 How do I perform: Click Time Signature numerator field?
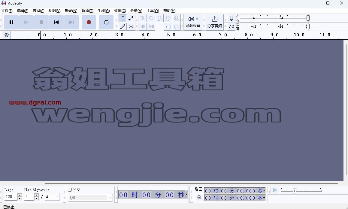[29, 197]
